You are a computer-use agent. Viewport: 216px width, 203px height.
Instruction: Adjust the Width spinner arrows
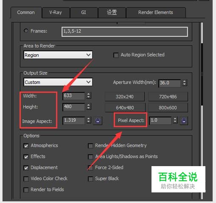pyautogui.click(x=89, y=96)
